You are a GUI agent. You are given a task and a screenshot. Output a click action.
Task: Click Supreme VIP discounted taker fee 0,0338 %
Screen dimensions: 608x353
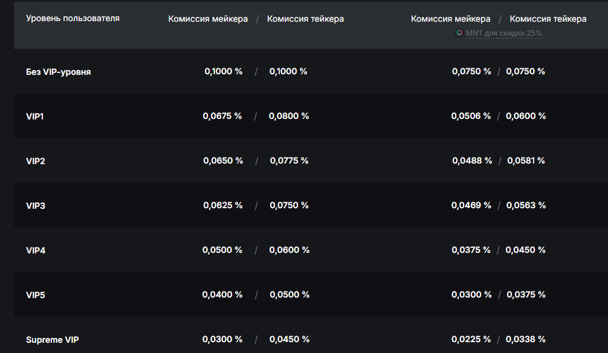tap(526, 339)
